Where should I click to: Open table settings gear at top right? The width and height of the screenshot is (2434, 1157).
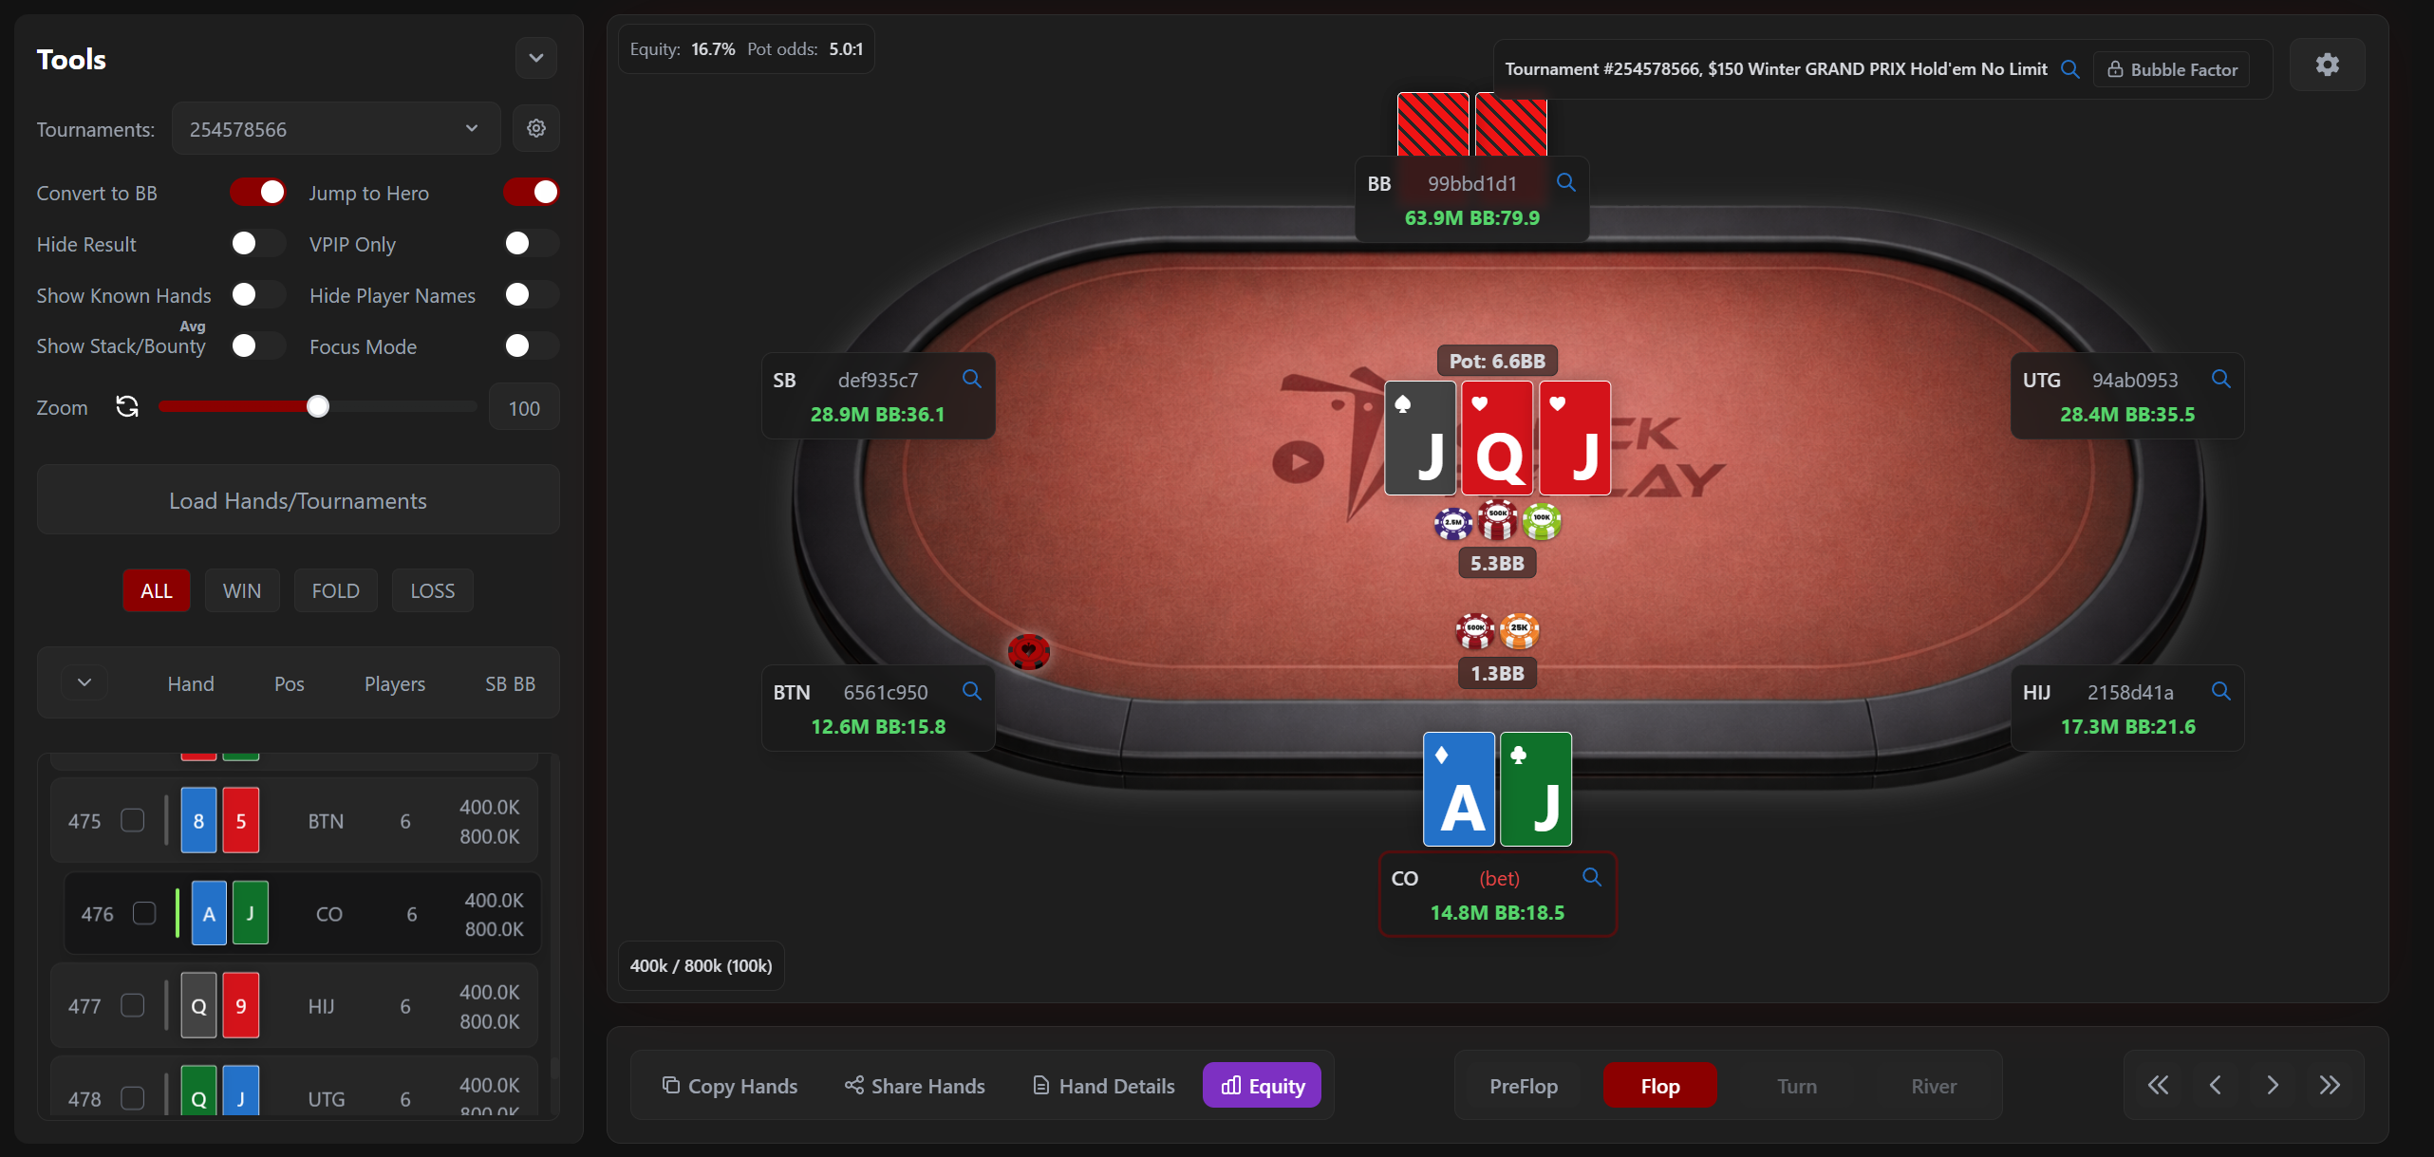[x=2327, y=65]
